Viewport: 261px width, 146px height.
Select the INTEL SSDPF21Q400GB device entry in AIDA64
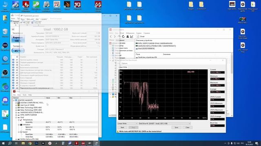[154, 43]
